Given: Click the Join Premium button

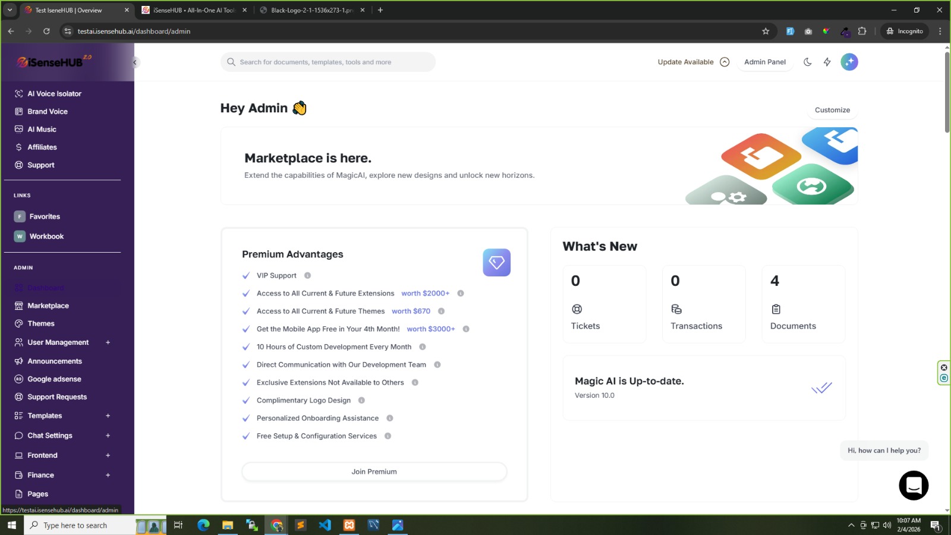Looking at the screenshot, I should coord(374,472).
